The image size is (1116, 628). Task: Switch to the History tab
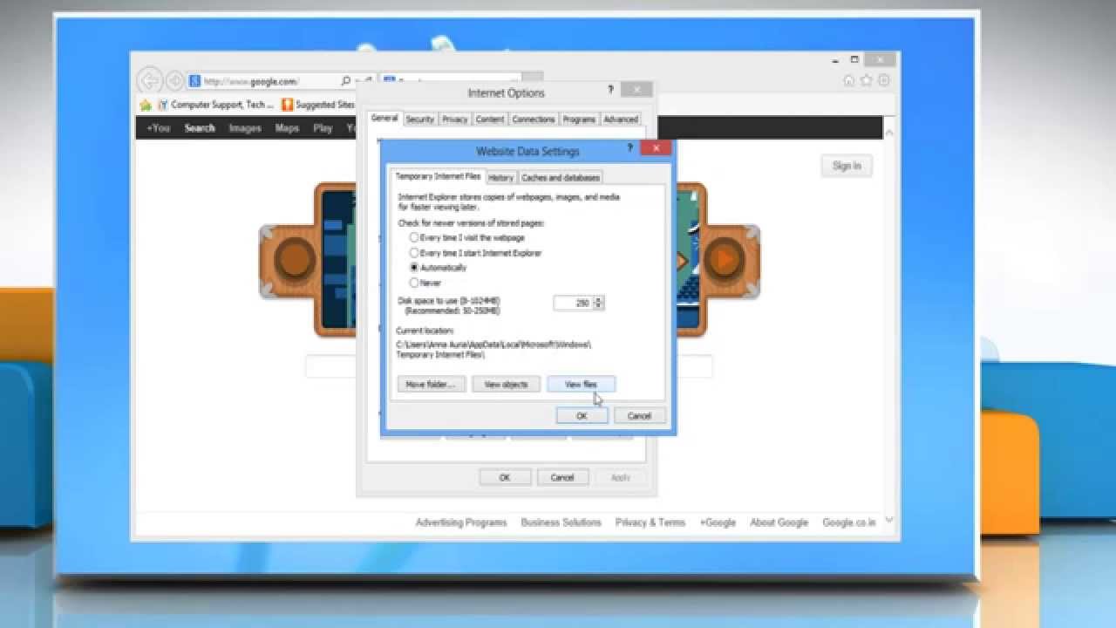click(500, 177)
